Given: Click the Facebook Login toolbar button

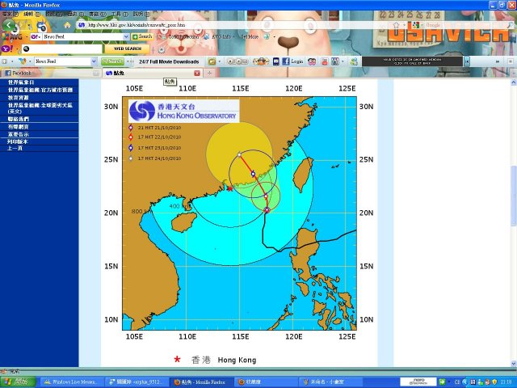Looking at the screenshot, I should point(292,61).
